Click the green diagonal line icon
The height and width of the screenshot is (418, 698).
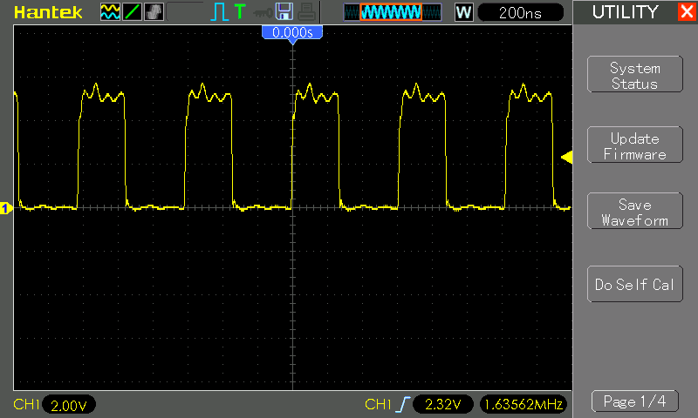pos(130,12)
